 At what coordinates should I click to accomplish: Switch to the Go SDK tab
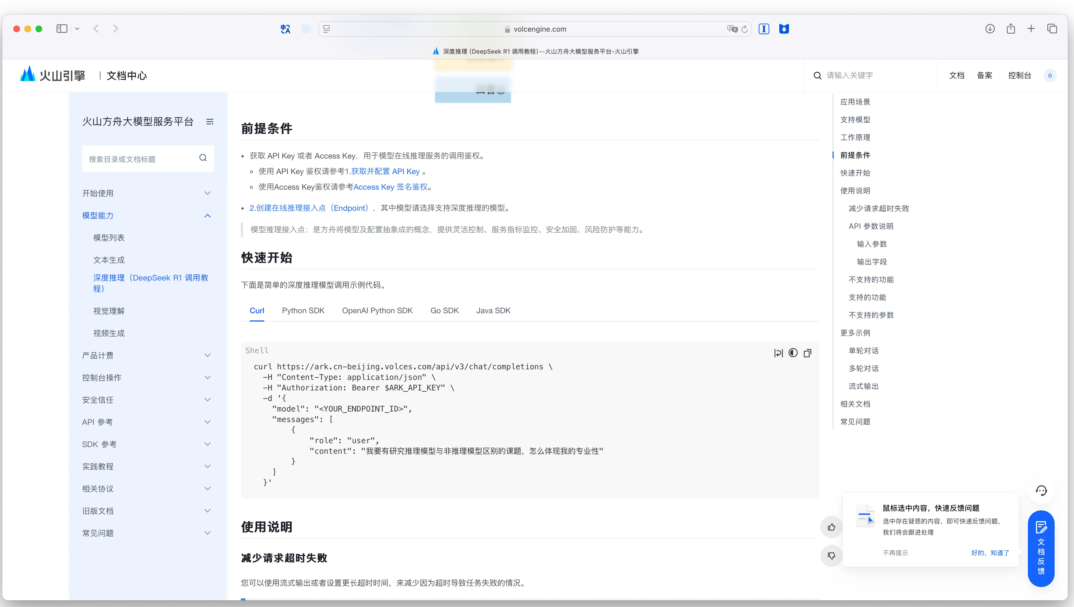pos(444,310)
